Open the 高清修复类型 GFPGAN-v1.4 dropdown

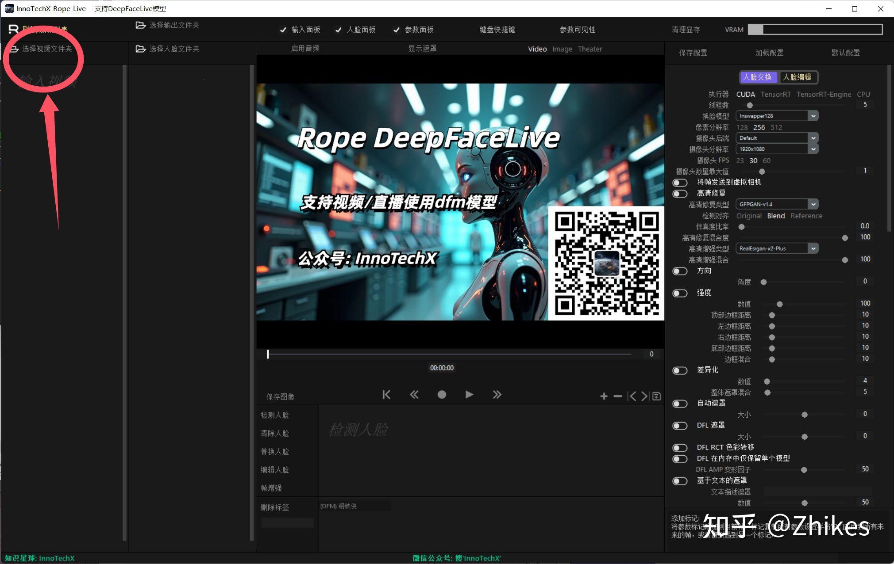pyautogui.click(x=777, y=204)
